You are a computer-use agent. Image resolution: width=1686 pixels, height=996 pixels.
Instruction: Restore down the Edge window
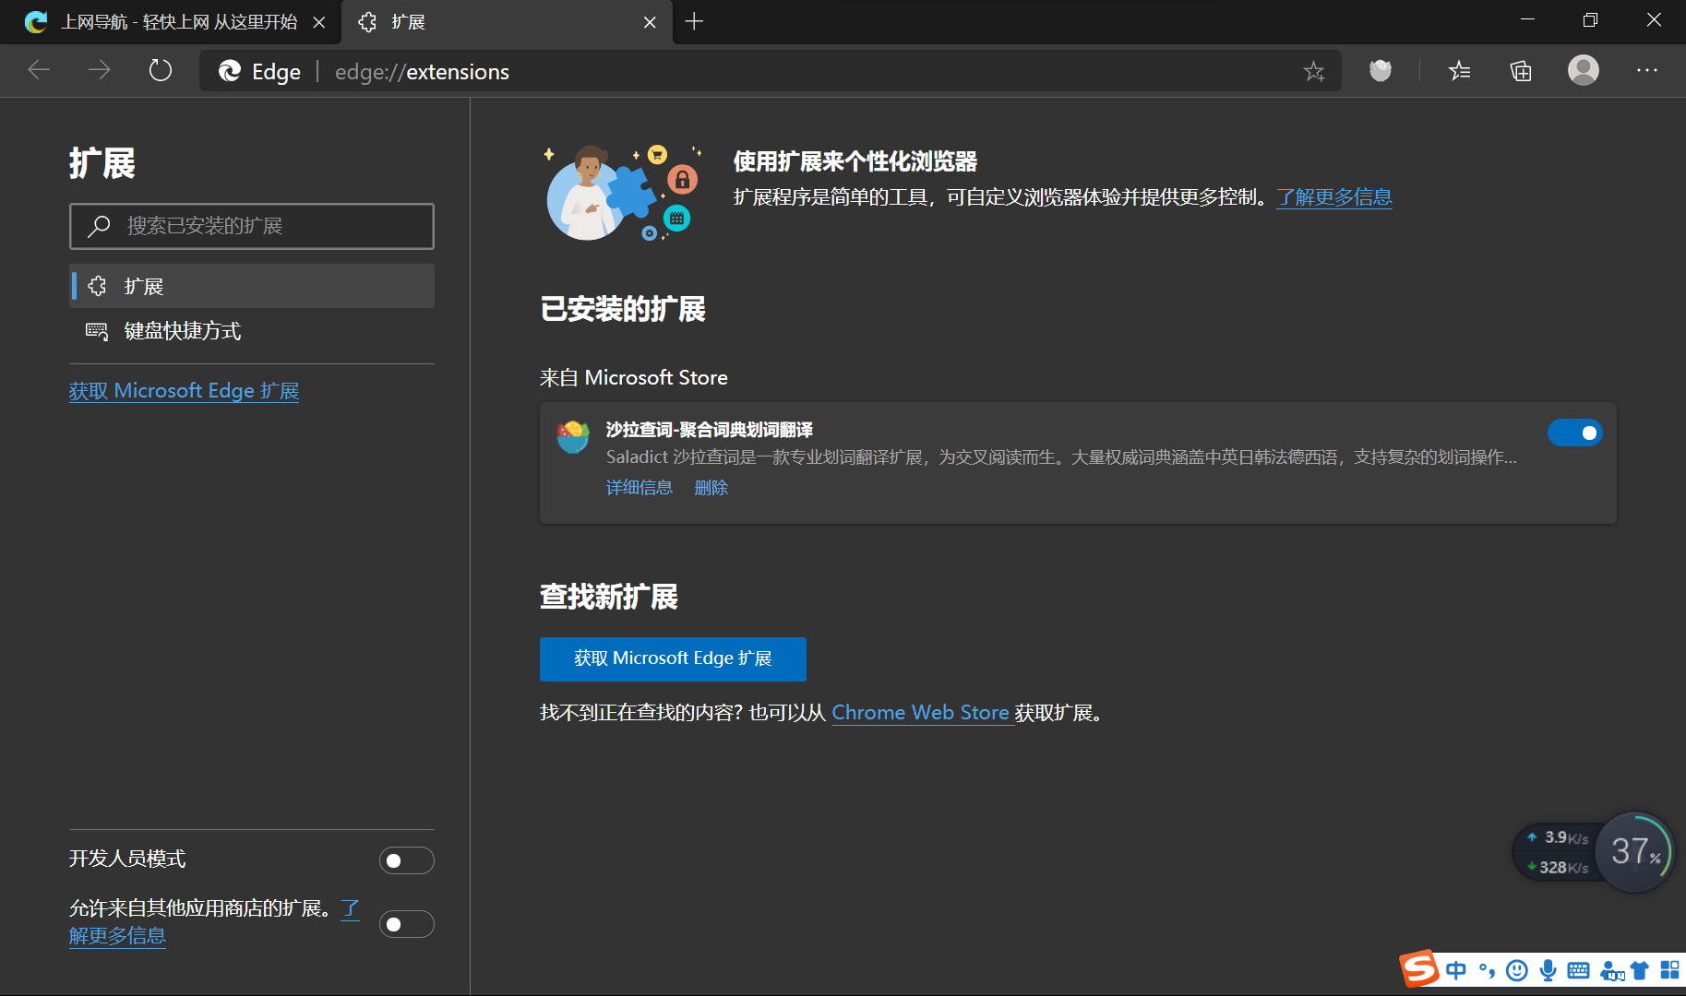[x=1590, y=20]
